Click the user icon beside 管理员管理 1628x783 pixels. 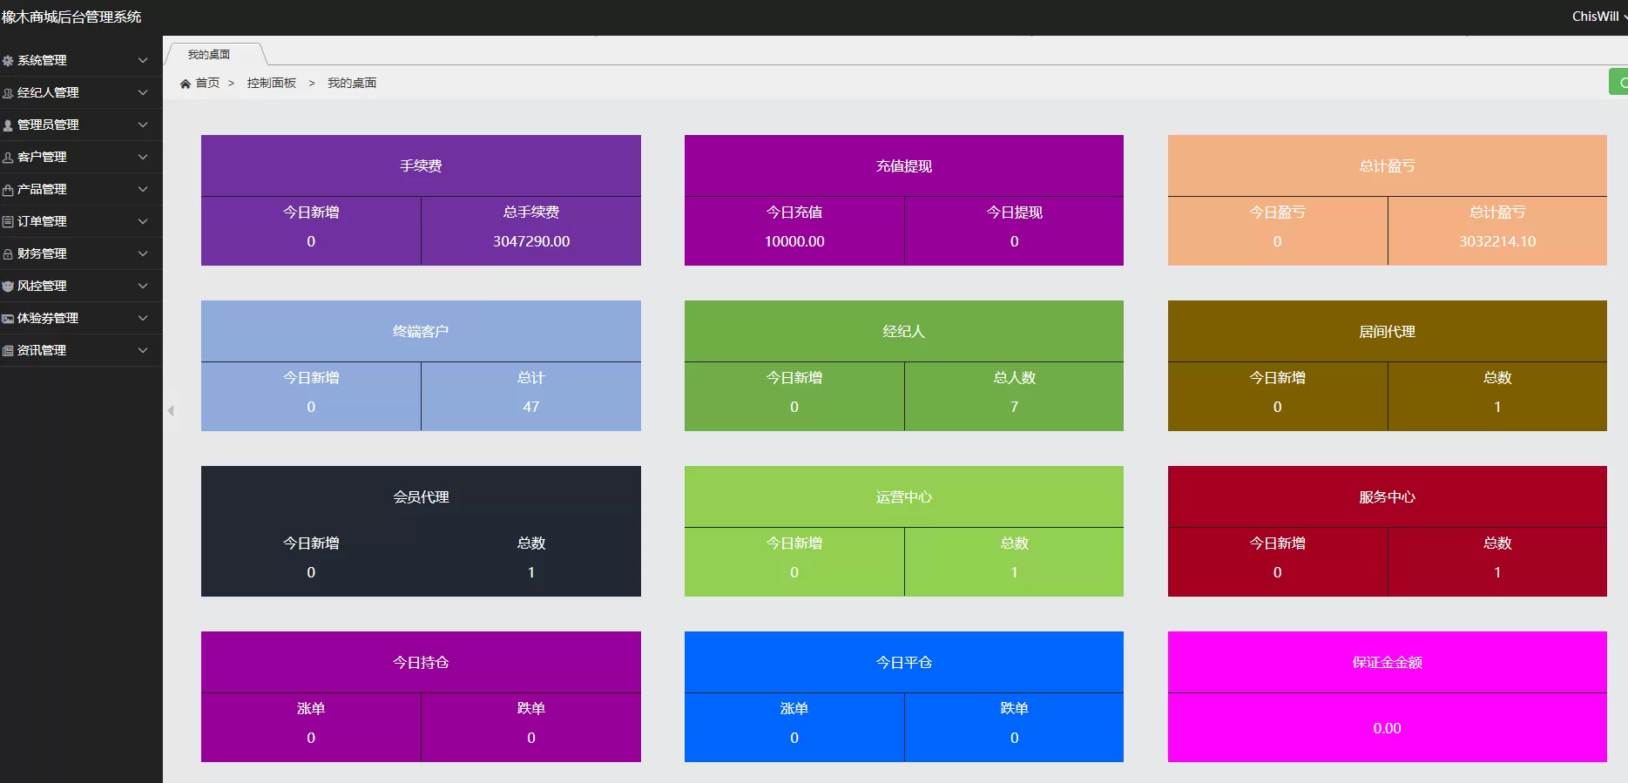click(x=8, y=125)
